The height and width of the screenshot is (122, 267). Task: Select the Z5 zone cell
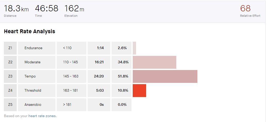click(x=10, y=105)
